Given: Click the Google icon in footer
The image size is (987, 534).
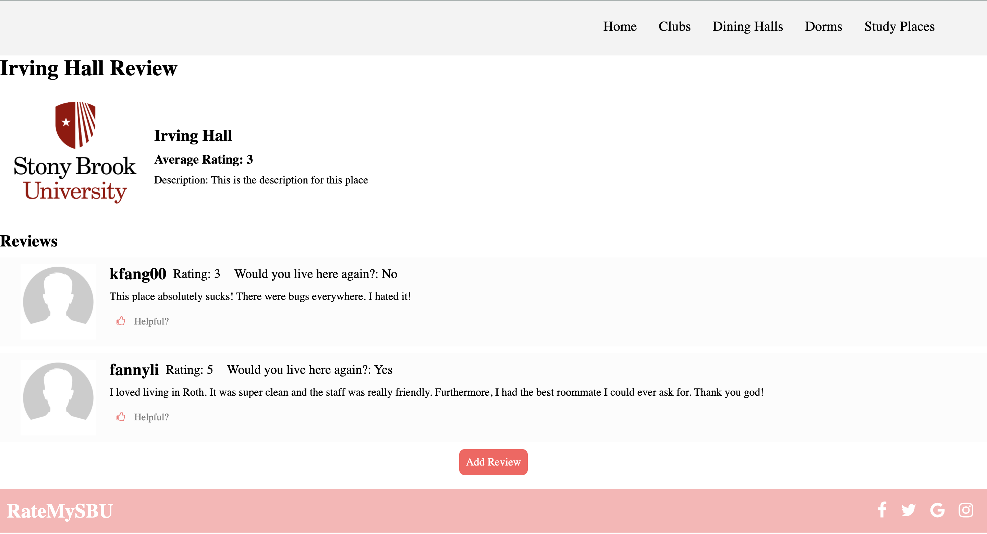Looking at the screenshot, I should (x=937, y=510).
